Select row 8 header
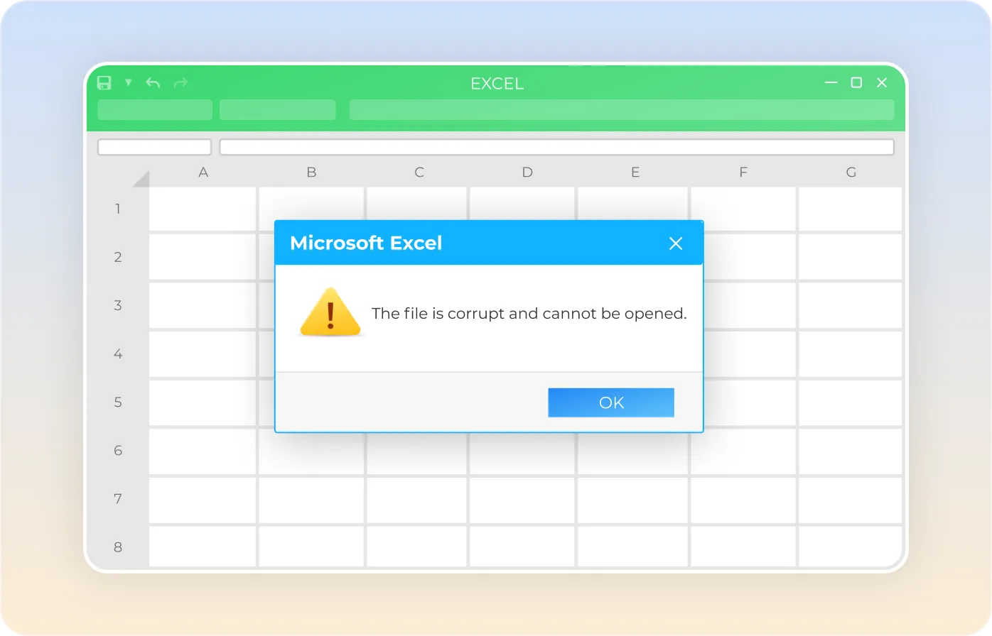 coord(118,547)
